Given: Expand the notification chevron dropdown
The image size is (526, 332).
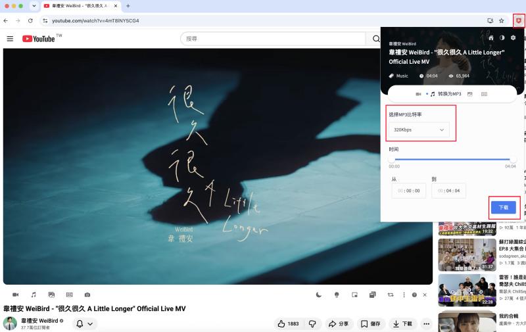Looking at the screenshot, I should tap(90, 324).
